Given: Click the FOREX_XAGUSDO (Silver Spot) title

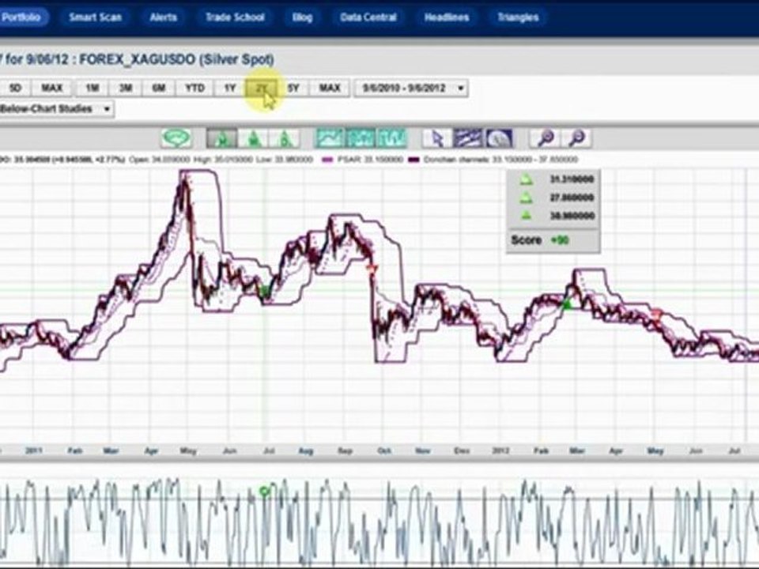Looking at the screenshot, I should 176,59.
